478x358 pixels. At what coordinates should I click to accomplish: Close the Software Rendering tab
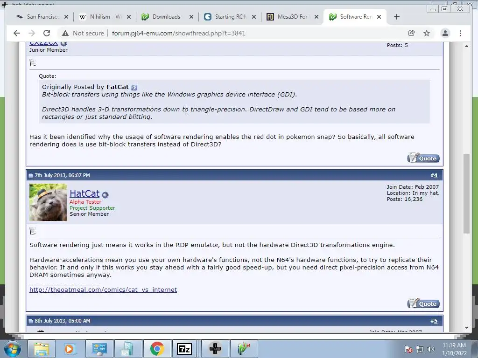pos(379,17)
